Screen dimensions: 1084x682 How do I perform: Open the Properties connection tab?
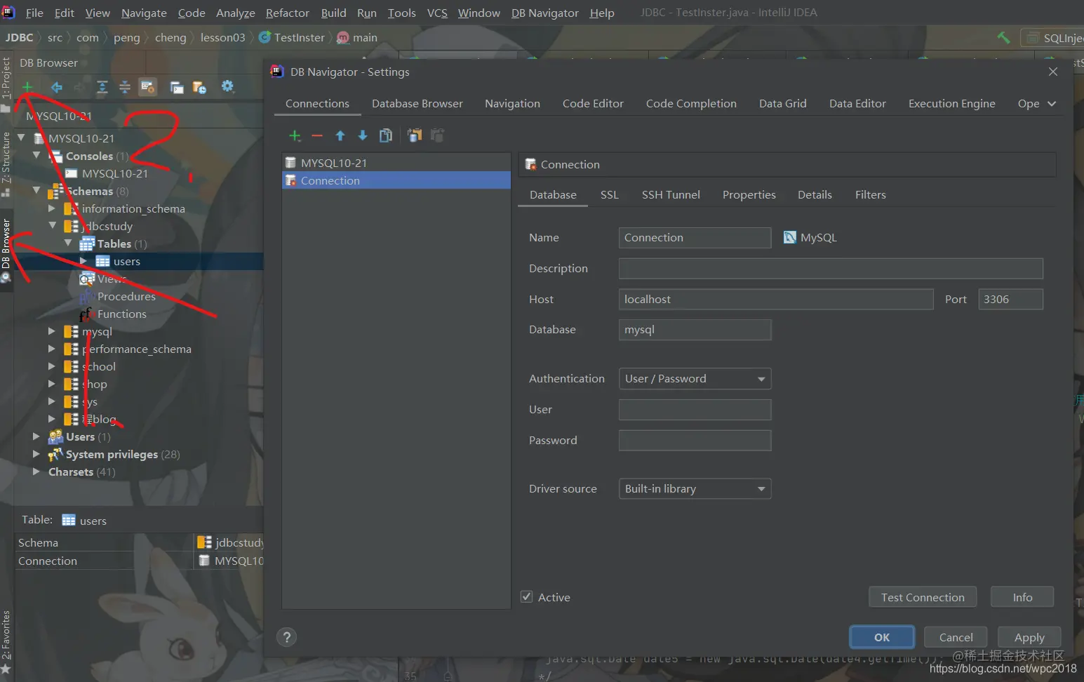[x=749, y=195]
